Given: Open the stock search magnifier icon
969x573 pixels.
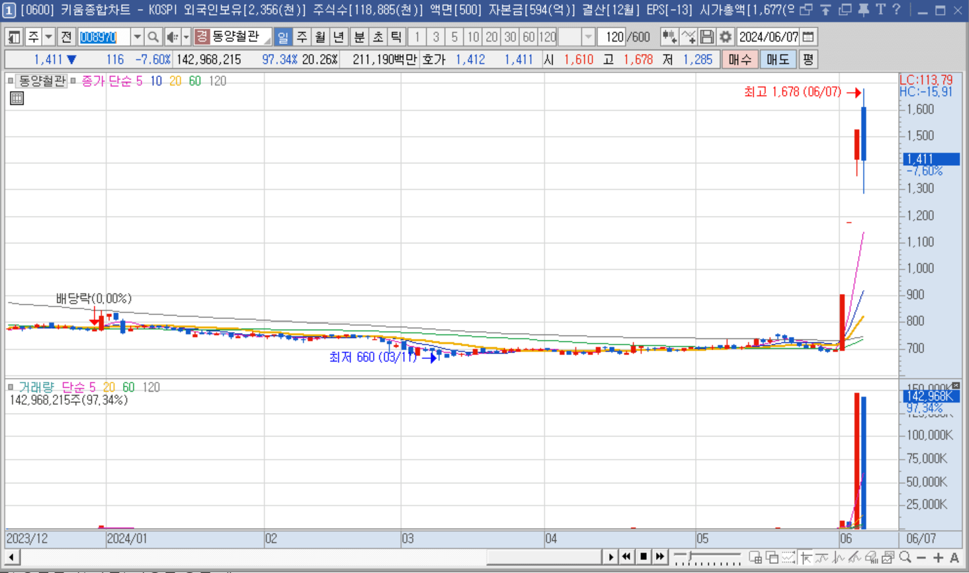Looking at the screenshot, I should click(153, 37).
